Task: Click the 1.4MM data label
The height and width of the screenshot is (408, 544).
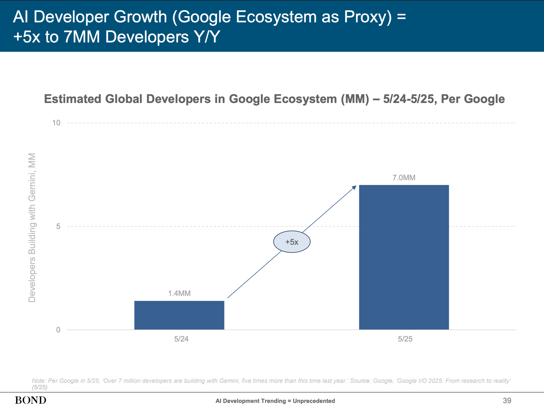Action: coord(179,293)
